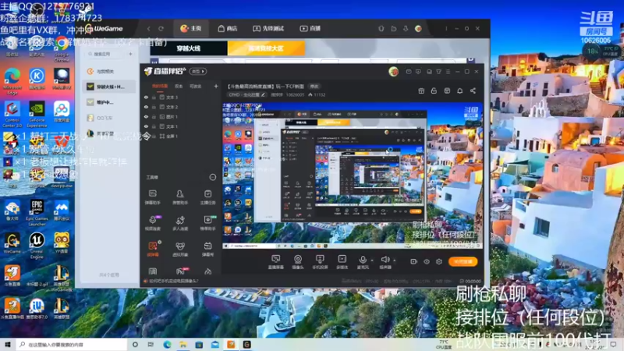The image size is (624, 351).
Task: Switch to 先锋测试 tab in WeGame
Action: pyautogui.click(x=268, y=28)
